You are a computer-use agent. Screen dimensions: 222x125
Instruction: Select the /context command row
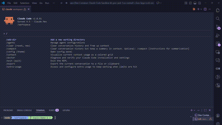tap(107, 54)
